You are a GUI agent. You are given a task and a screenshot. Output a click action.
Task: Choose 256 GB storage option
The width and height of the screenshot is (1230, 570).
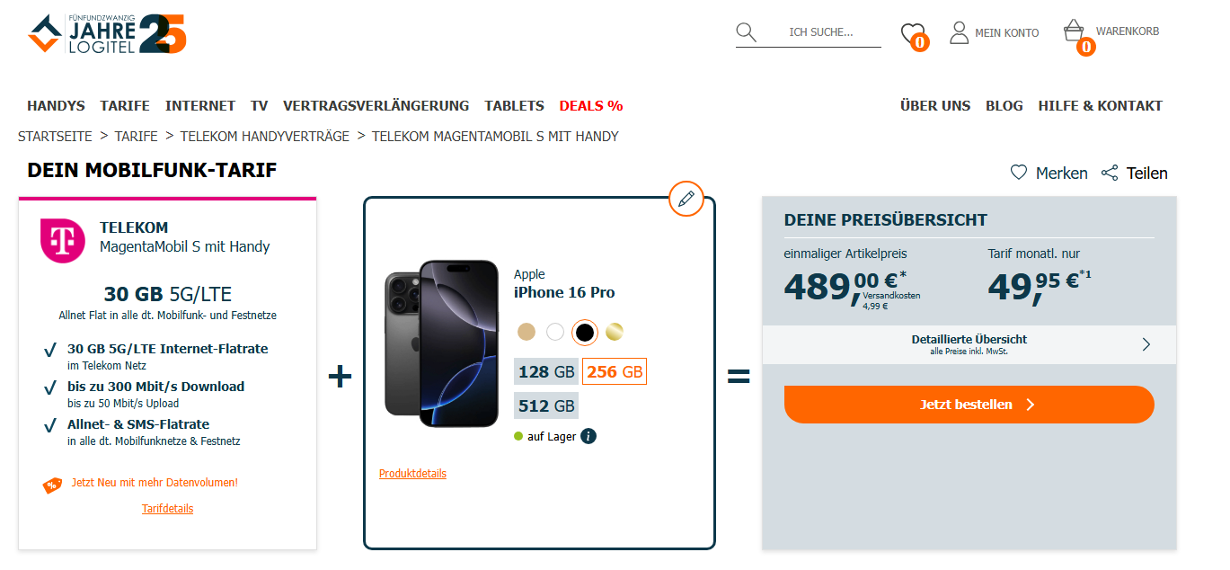[615, 371]
